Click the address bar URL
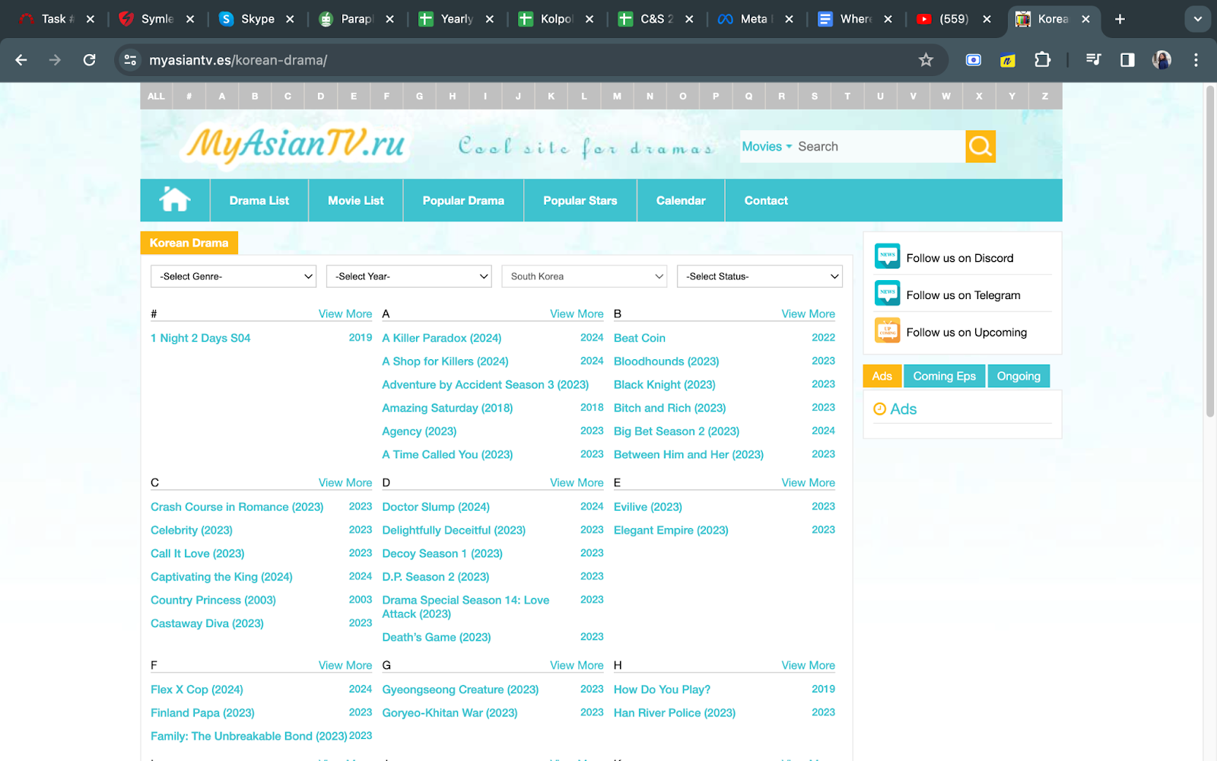This screenshot has height=761, width=1217. pyautogui.click(x=238, y=60)
